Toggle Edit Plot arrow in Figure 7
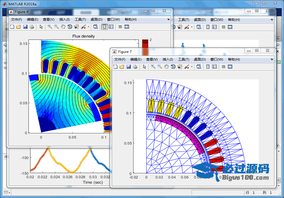Screen dimensions: 284x198 (x=144, y=67)
